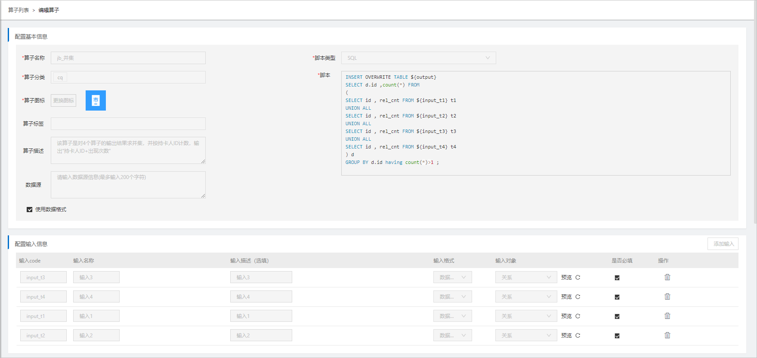The image size is (757, 358).
Task: Click the 输入2 name field
Action: click(x=96, y=335)
